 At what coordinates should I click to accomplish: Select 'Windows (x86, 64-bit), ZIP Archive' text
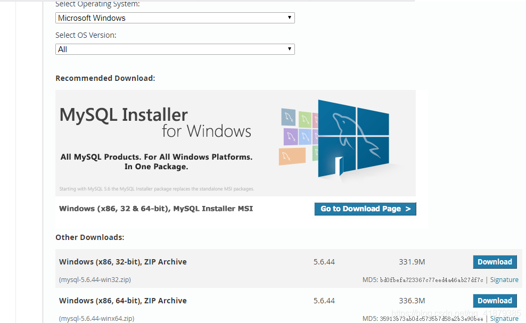pyautogui.click(x=123, y=301)
